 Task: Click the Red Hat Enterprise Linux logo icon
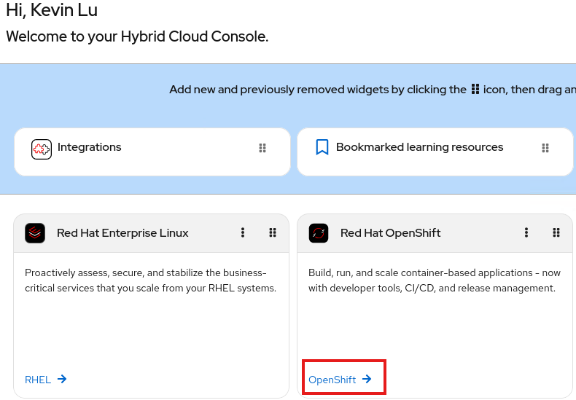coord(35,233)
